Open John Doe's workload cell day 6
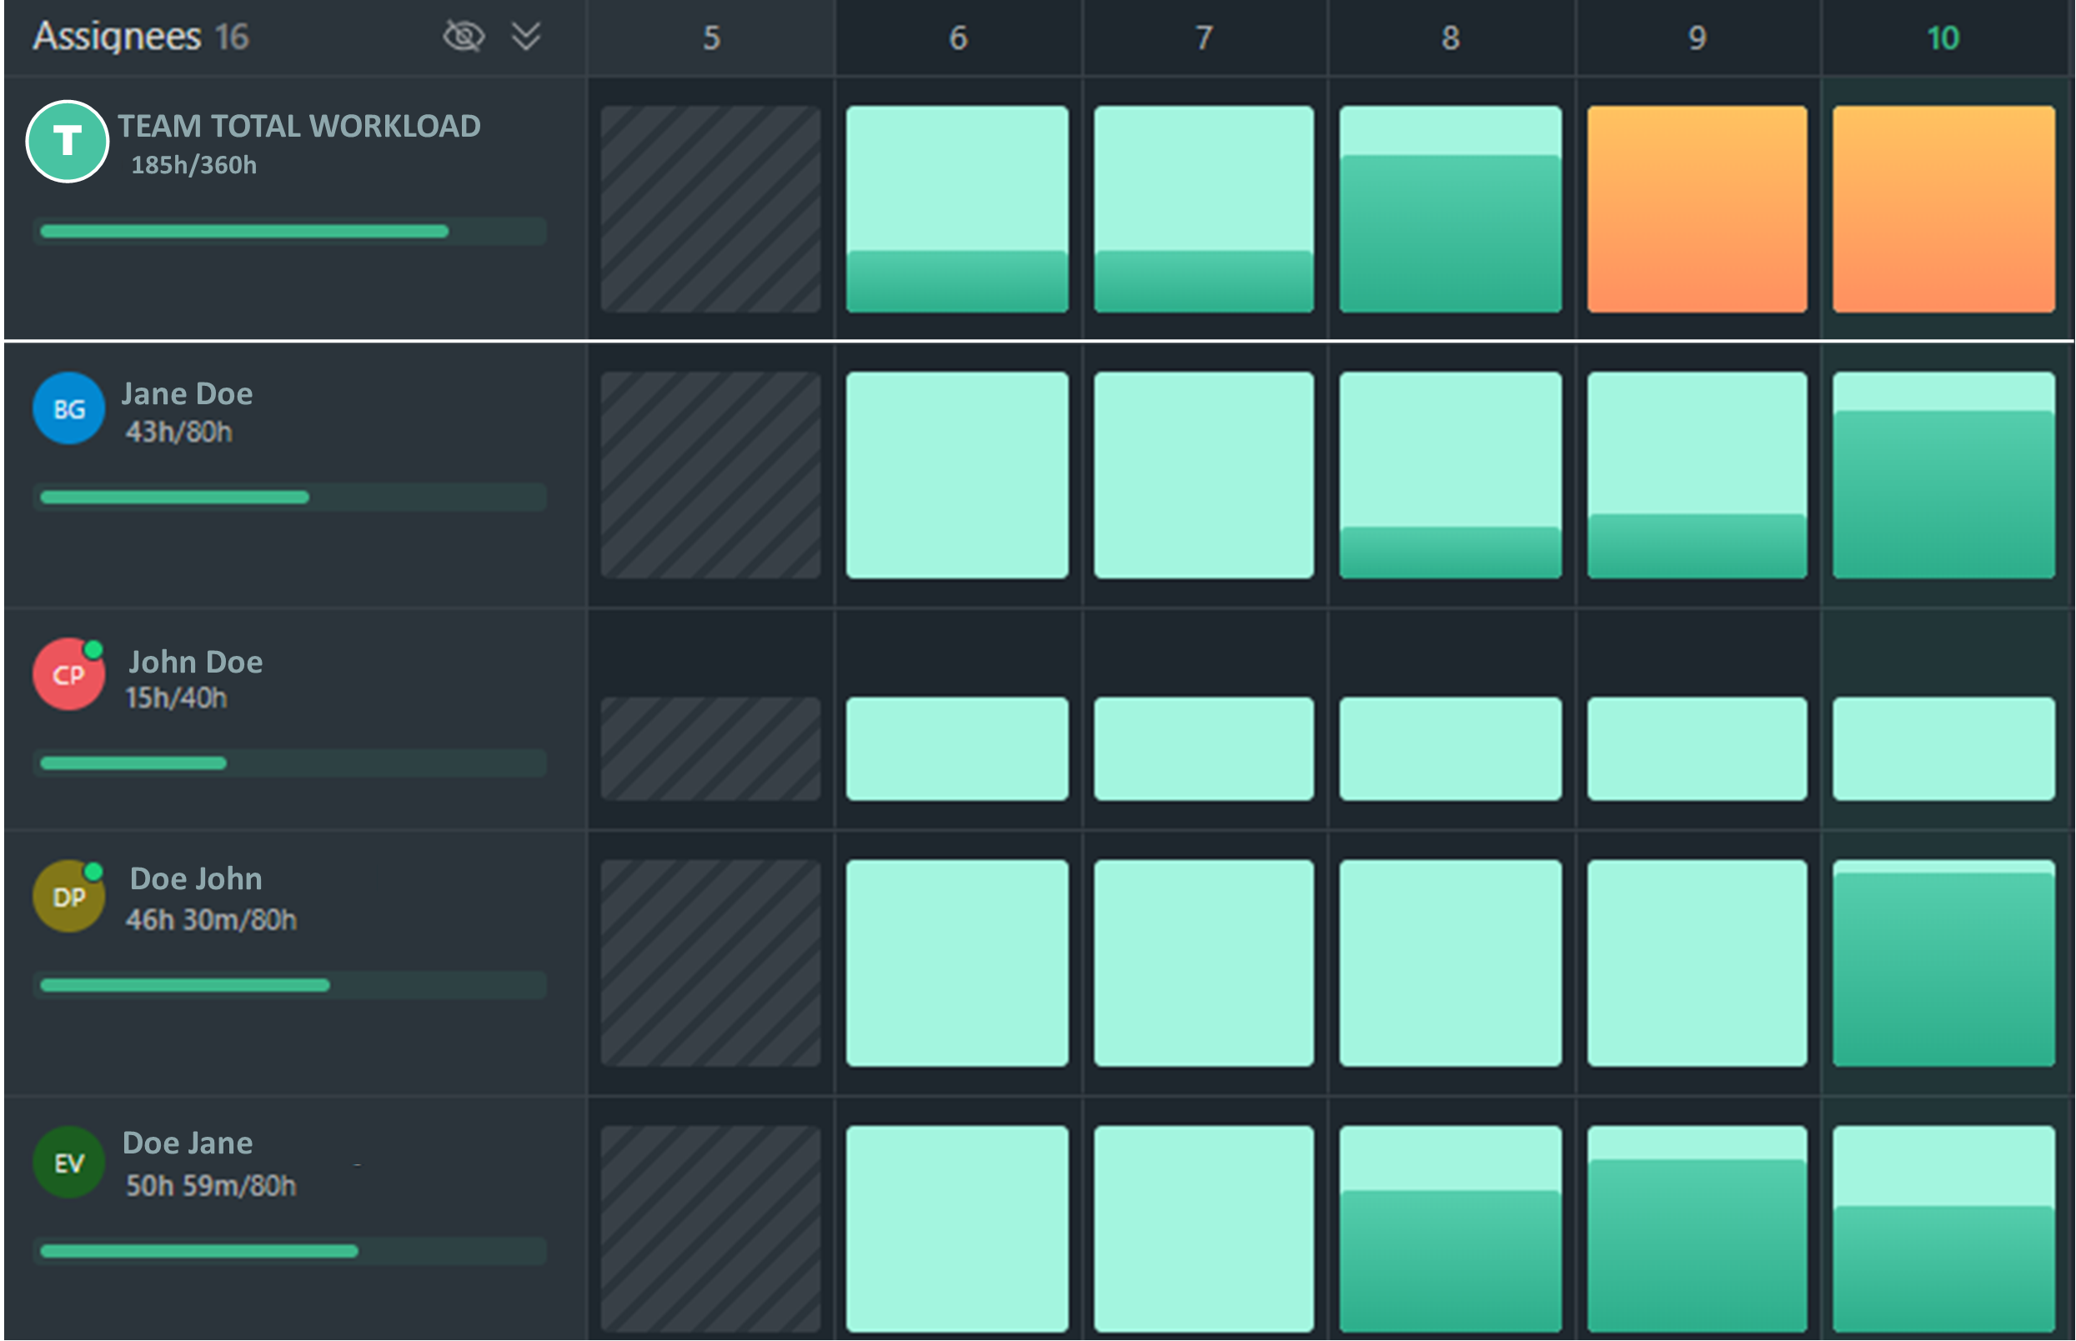 tap(957, 749)
